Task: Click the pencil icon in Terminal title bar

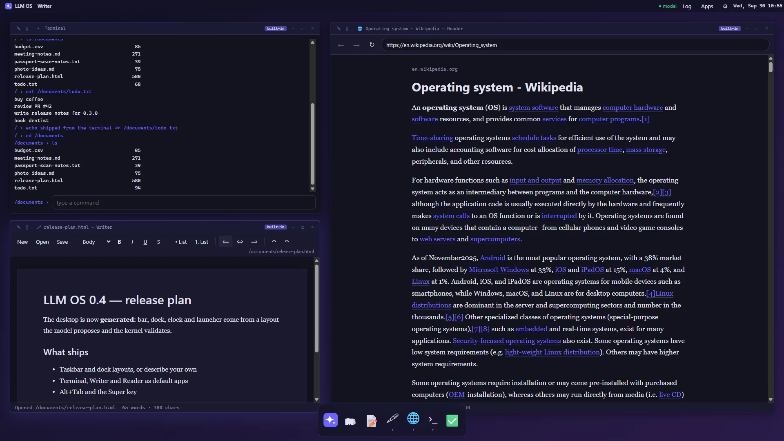Action: [18, 29]
